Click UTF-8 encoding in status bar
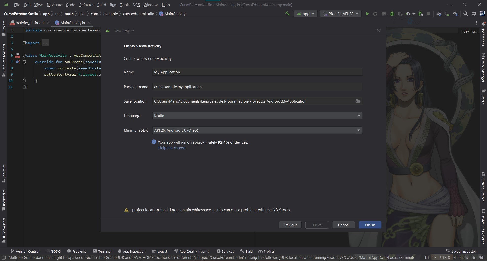 click(445, 258)
